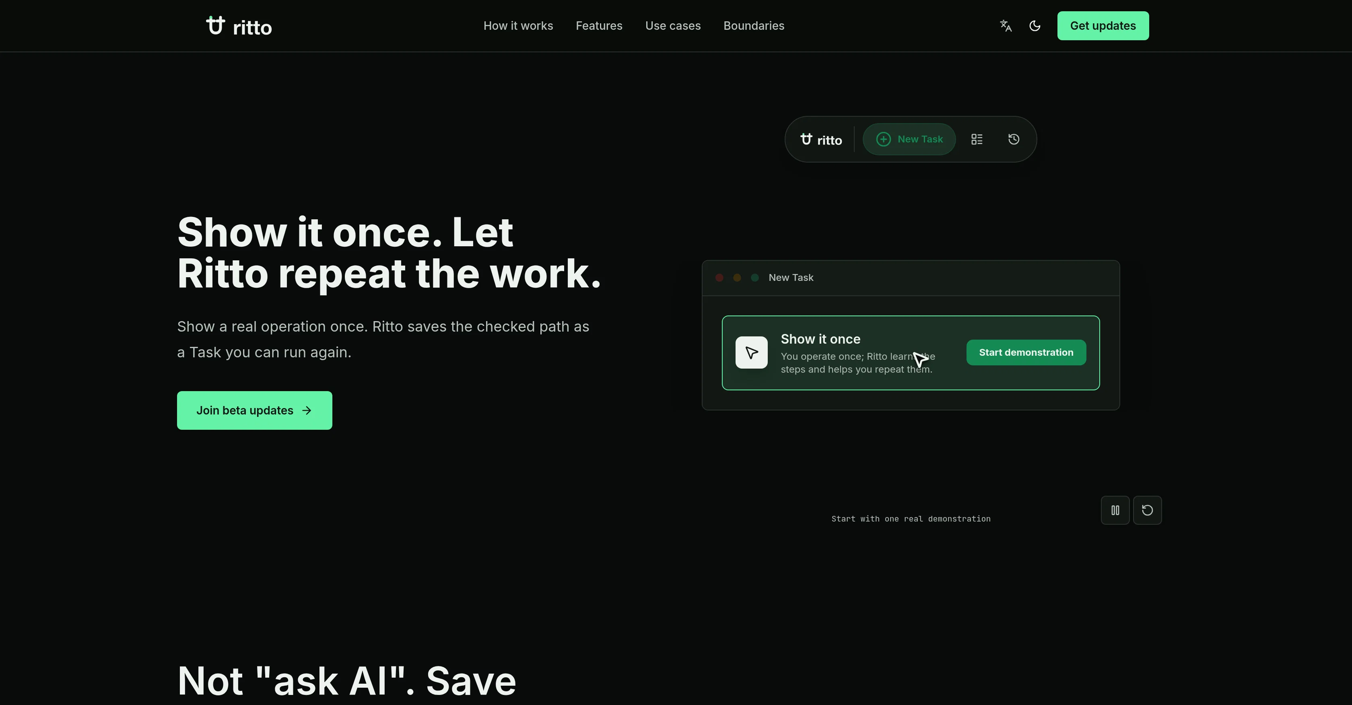Click the New Task pill in demo toolbar

coord(909,139)
